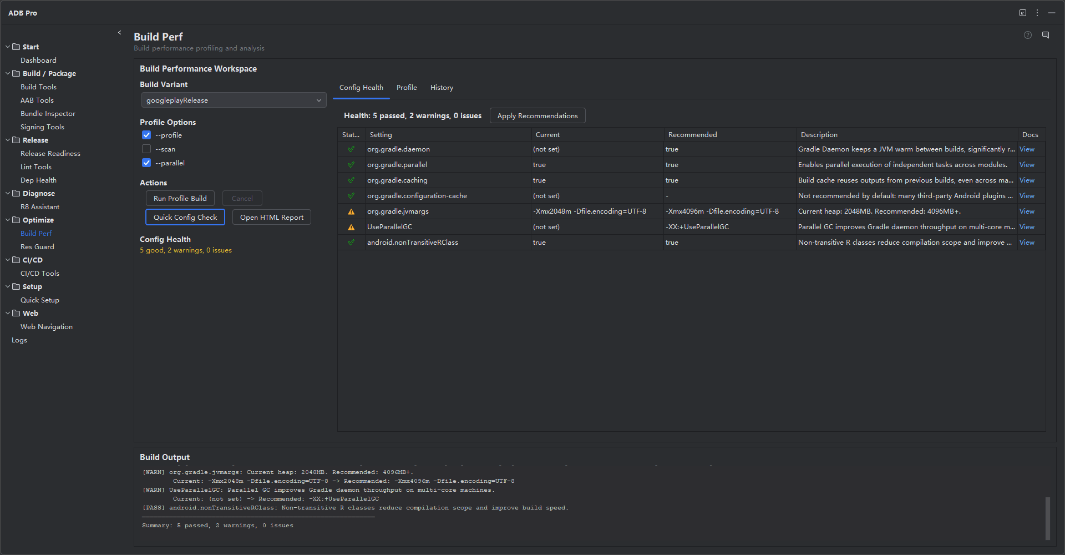Sort by the Current column header
This screenshot has width=1065, height=555.
coord(597,135)
